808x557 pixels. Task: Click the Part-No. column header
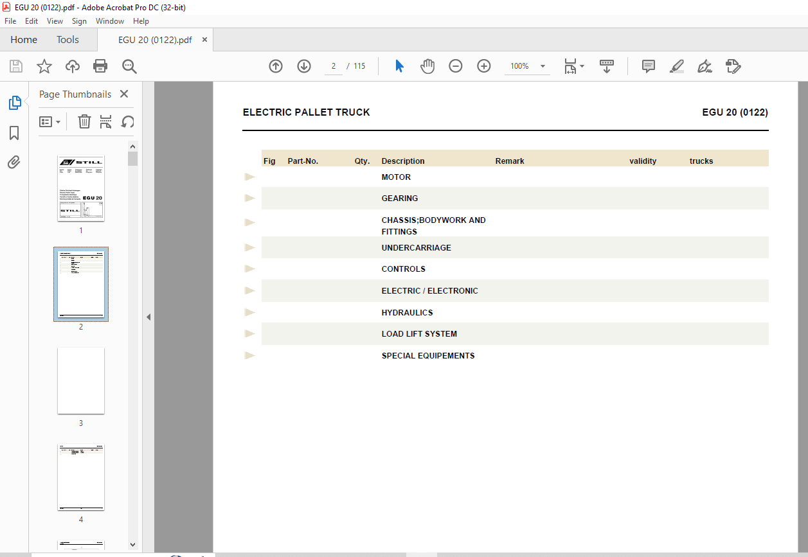pyautogui.click(x=303, y=161)
